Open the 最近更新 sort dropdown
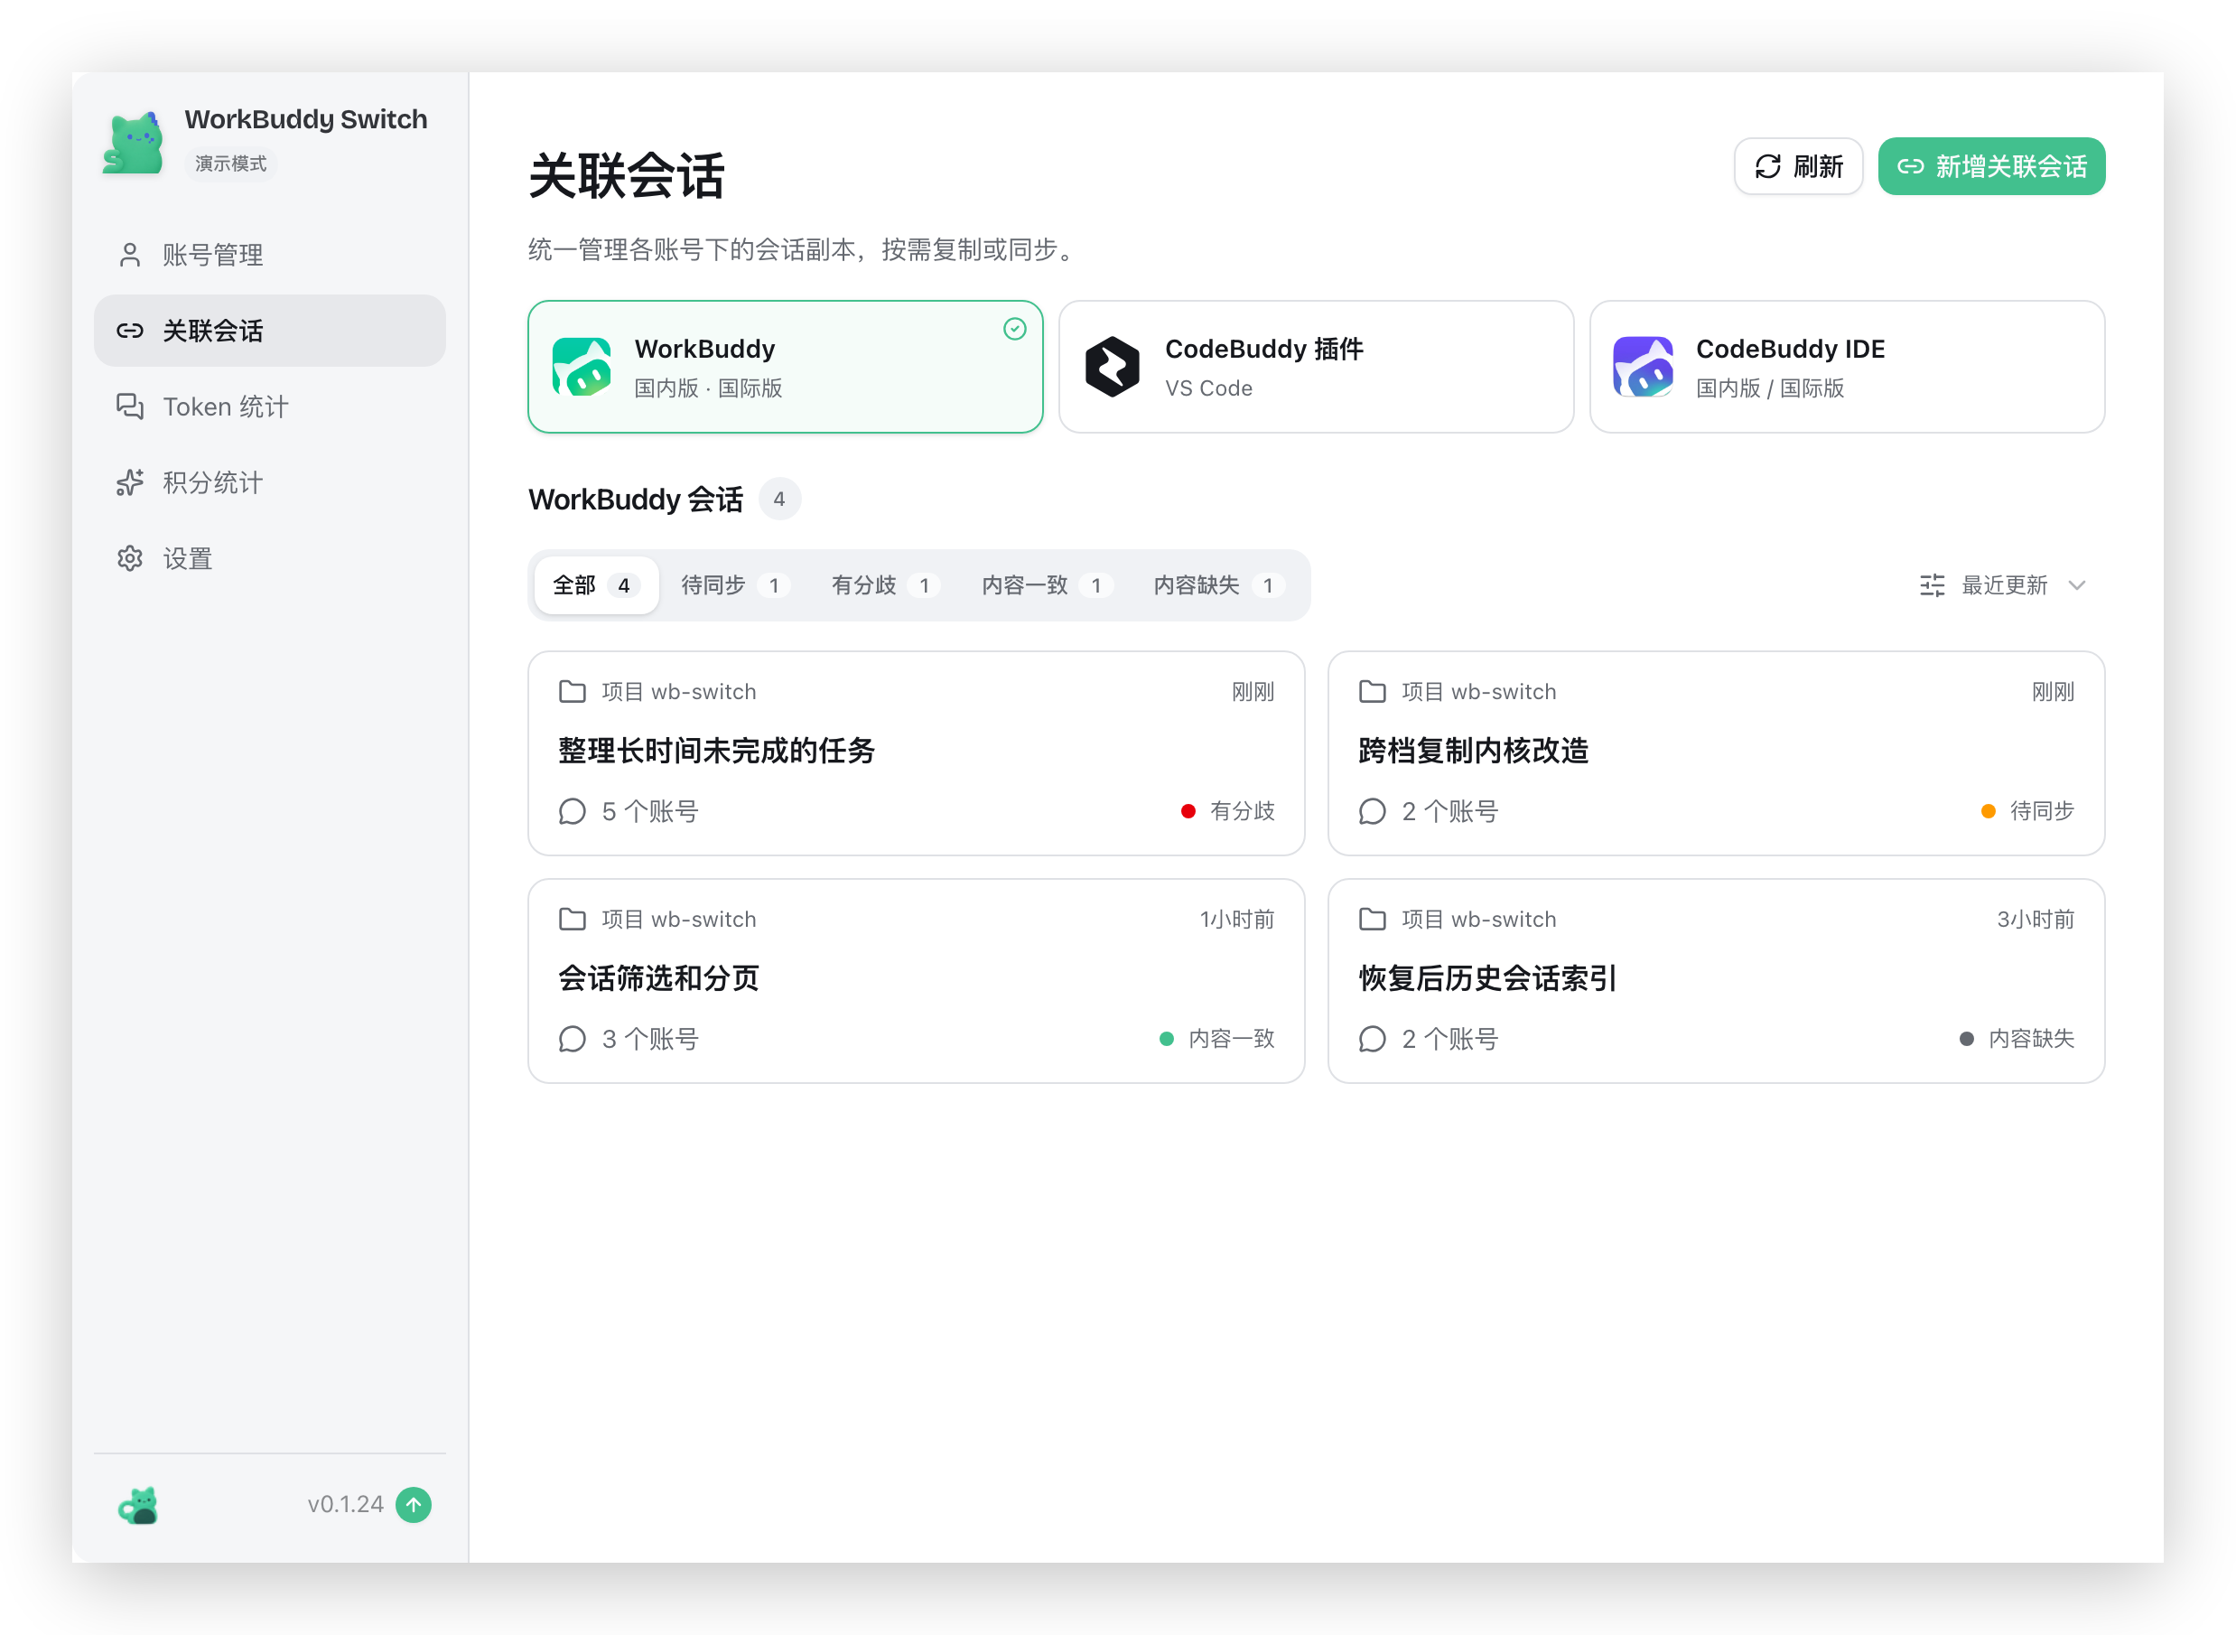The image size is (2236, 1635). (x=2002, y=585)
